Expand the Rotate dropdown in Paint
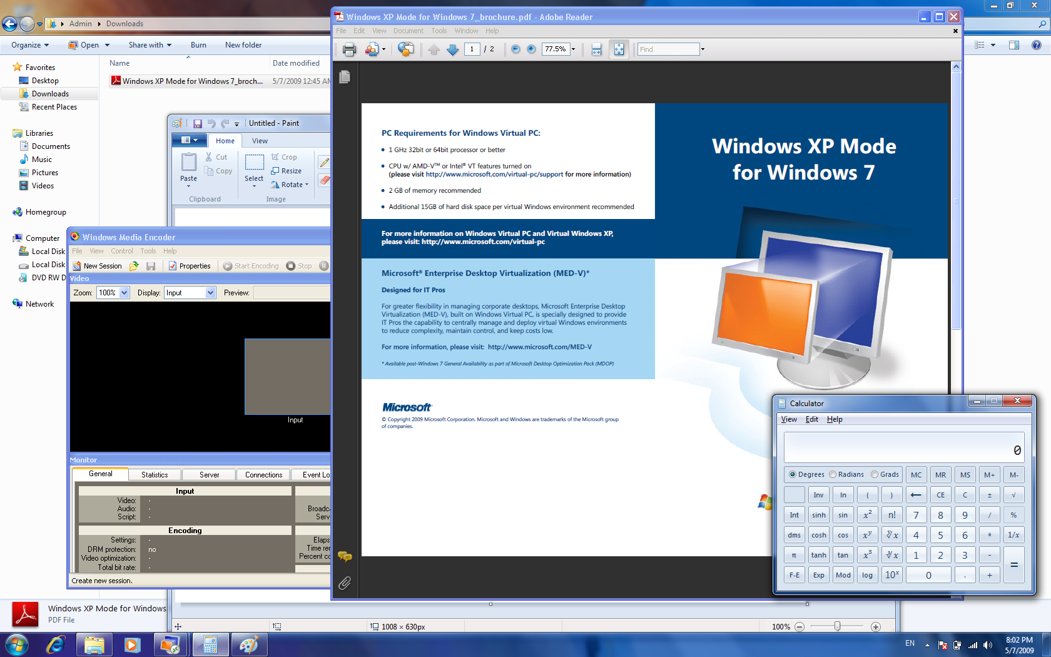 click(x=307, y=185)
